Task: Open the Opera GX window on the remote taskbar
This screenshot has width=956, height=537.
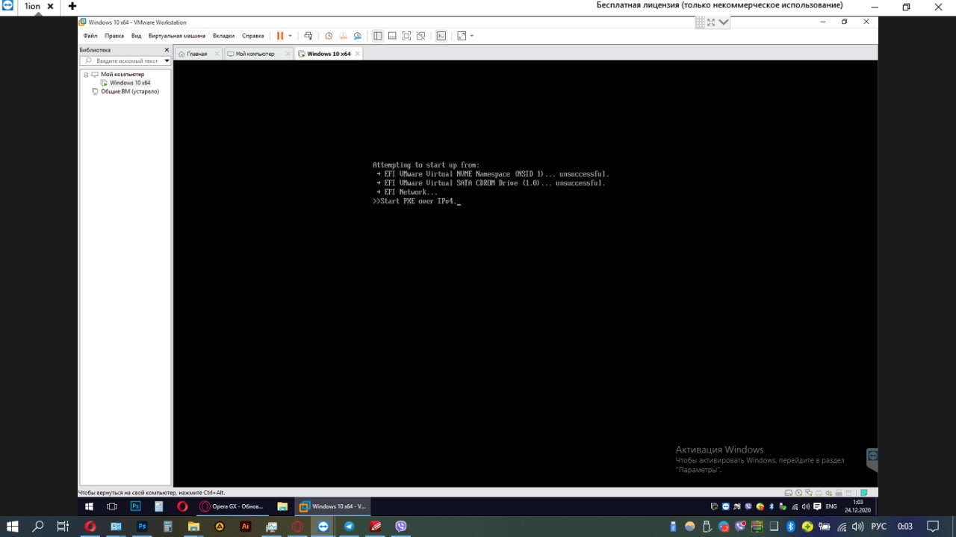Action: click(234, 506)
